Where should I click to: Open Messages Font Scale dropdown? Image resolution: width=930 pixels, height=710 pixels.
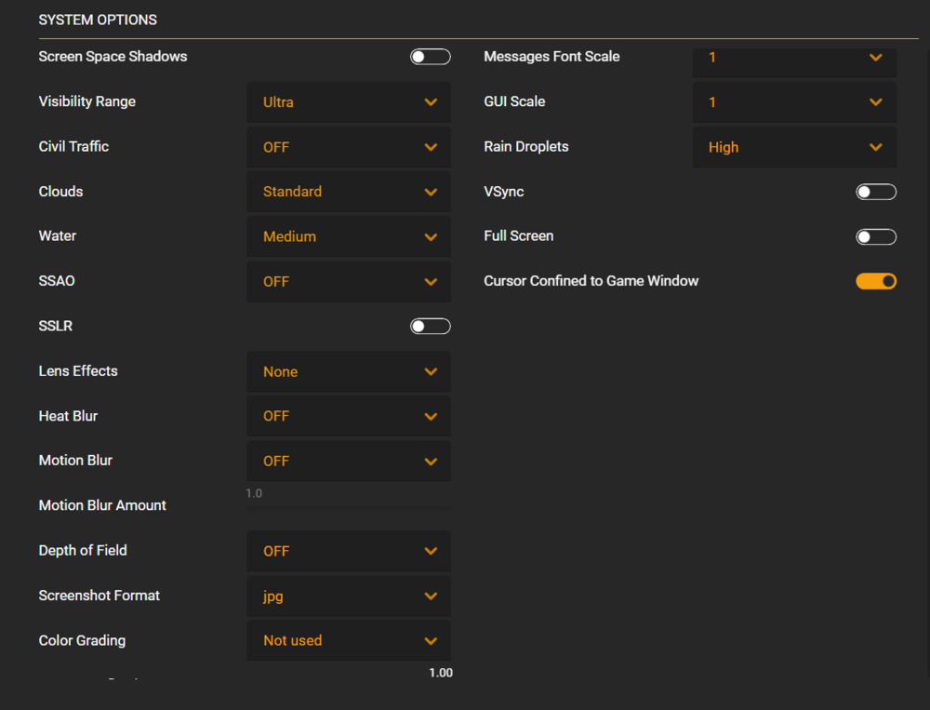[794, 58]
